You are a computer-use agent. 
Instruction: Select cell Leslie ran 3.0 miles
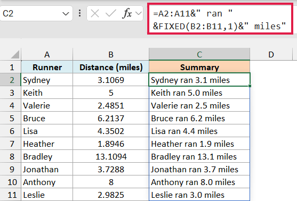click(x=199, y=195)
